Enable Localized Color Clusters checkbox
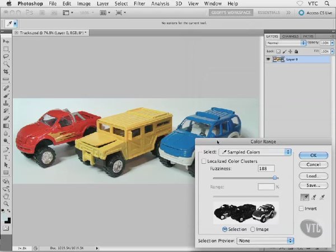Image resolution: width=336 pixels, height=252 pixels. [x=204, y=161]
